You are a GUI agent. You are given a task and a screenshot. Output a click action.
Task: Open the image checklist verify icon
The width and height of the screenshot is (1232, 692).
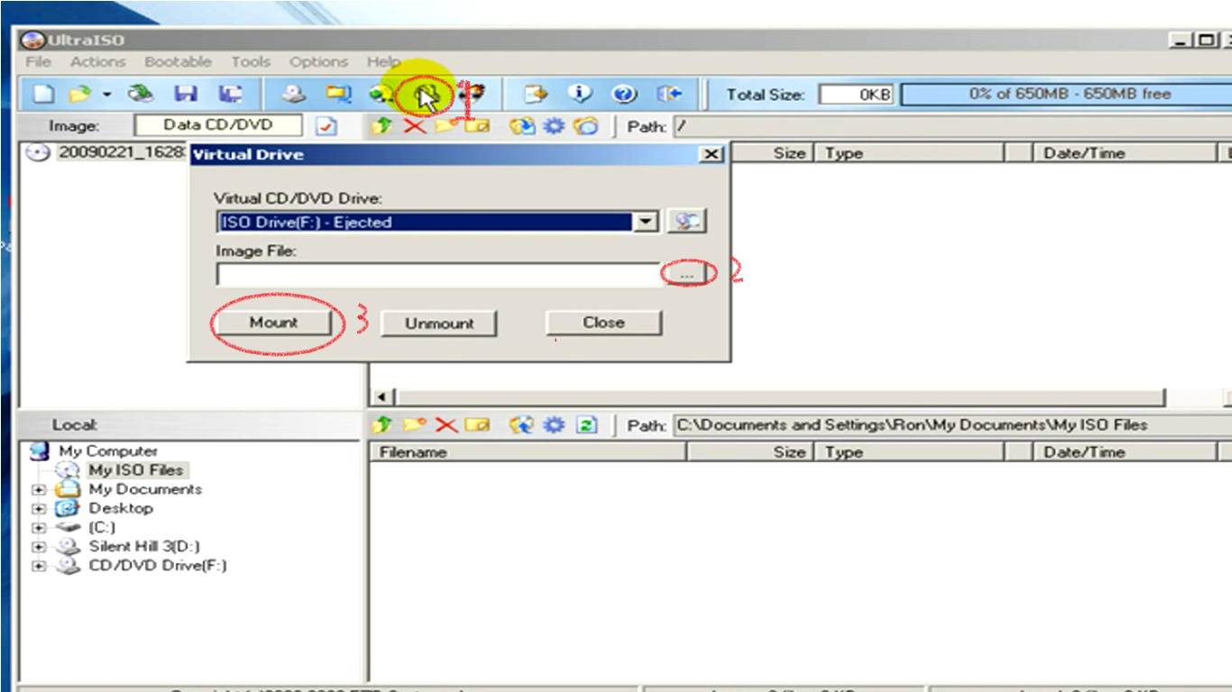327,126
